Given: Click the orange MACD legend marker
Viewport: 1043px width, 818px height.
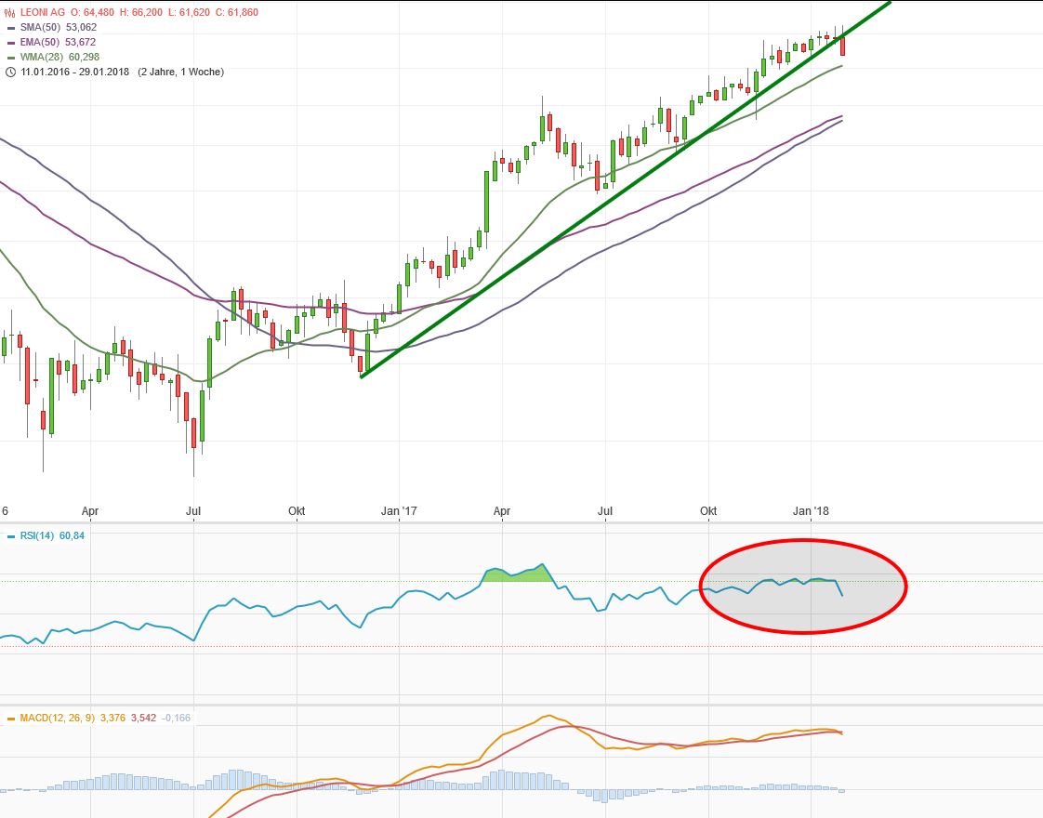Looking at the screenshot, I should [10, 718].
